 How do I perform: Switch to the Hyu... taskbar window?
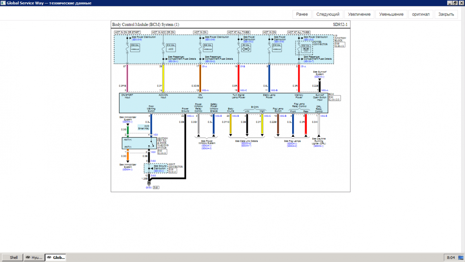point(34,257)
